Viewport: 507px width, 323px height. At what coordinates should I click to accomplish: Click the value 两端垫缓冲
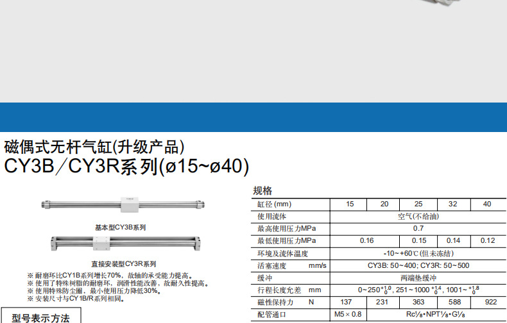point(418,278)
